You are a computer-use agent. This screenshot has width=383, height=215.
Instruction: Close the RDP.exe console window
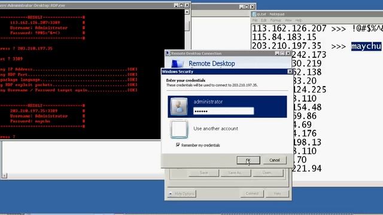coord(187,5)
